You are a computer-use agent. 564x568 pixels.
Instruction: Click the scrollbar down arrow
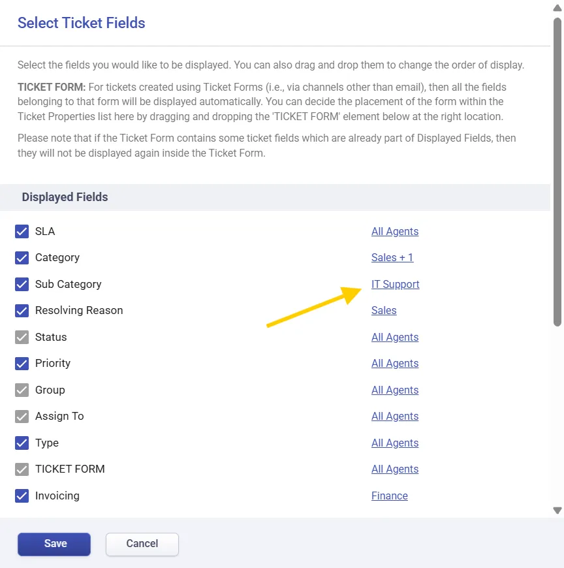coord(557,511)
